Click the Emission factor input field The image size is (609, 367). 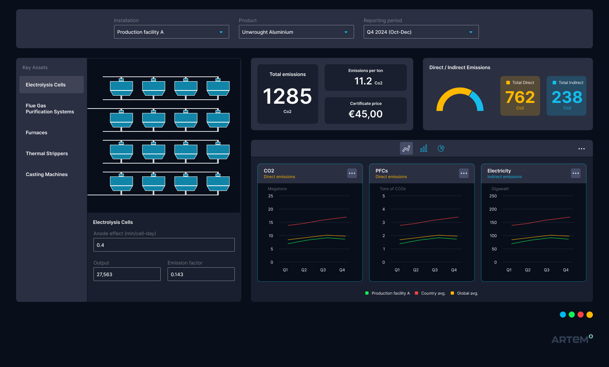pyautogui.click(x=201, y=274)
